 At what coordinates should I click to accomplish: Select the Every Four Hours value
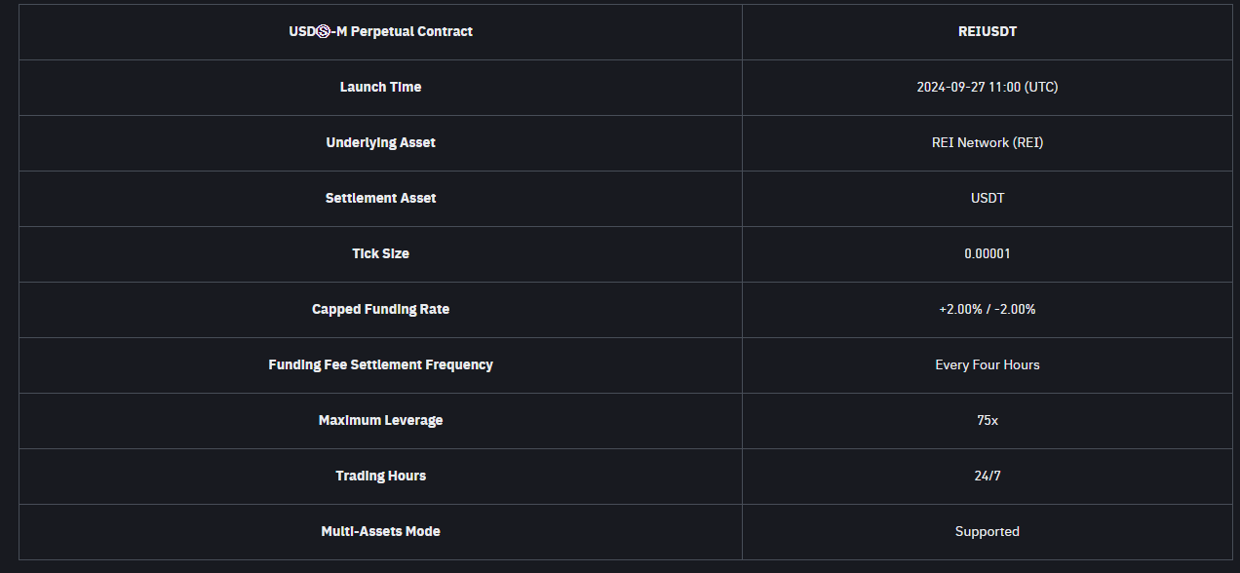click(987, 364)
